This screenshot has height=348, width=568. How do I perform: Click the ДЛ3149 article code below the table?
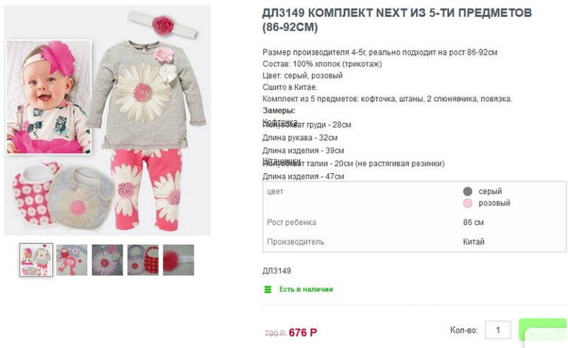[277, 271]
